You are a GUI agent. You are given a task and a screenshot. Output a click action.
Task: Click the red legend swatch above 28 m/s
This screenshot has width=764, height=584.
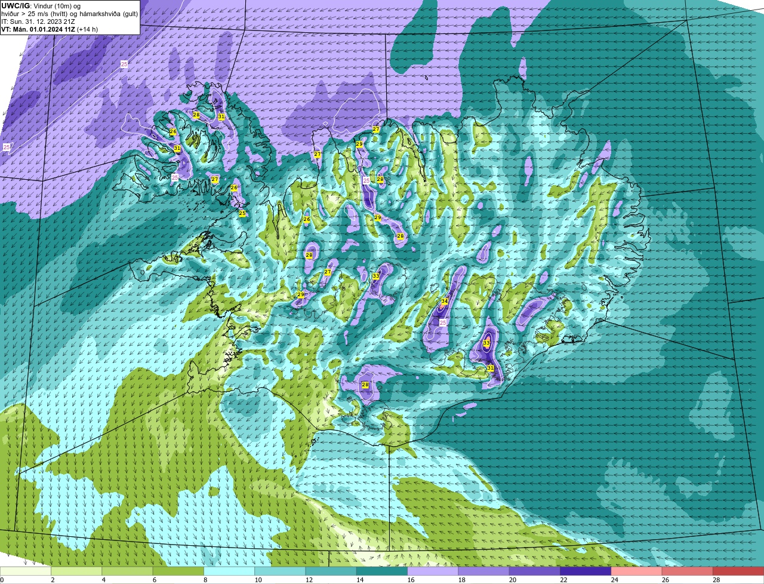(738, 571)
